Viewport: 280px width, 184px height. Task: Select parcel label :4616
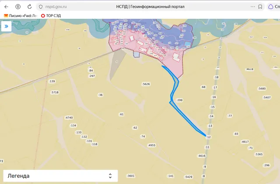tap(202, 156)
